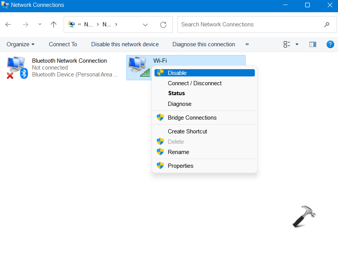
Task: Toggle the preview pane icon
Action: point(312,44)
